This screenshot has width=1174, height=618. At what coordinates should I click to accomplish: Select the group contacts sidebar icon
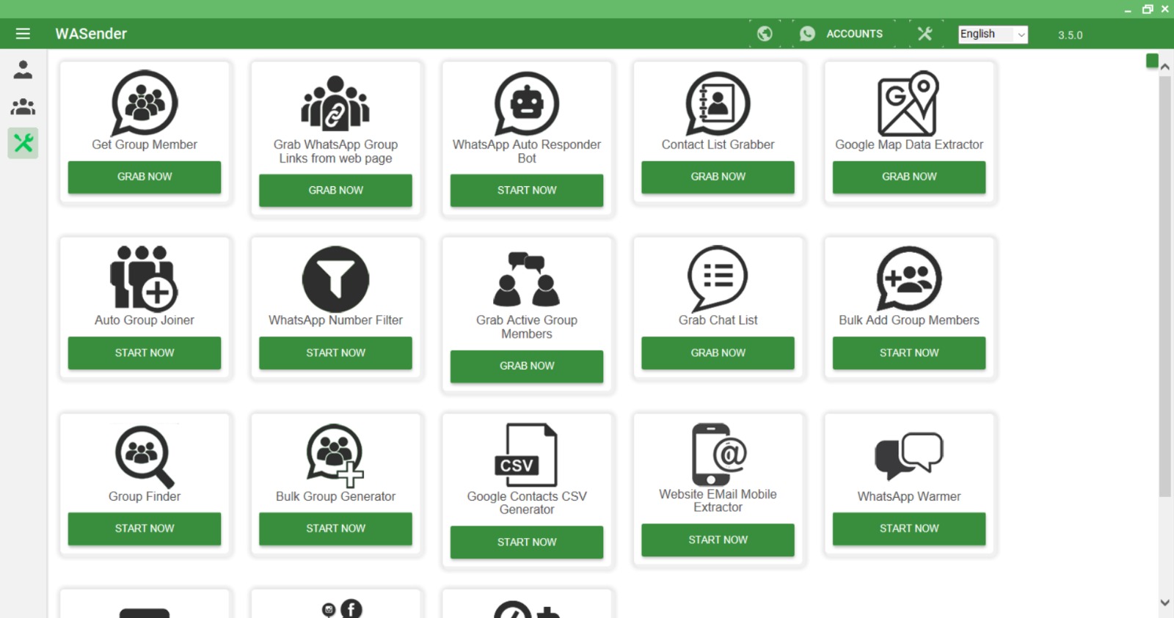click(x=23, y=107)
